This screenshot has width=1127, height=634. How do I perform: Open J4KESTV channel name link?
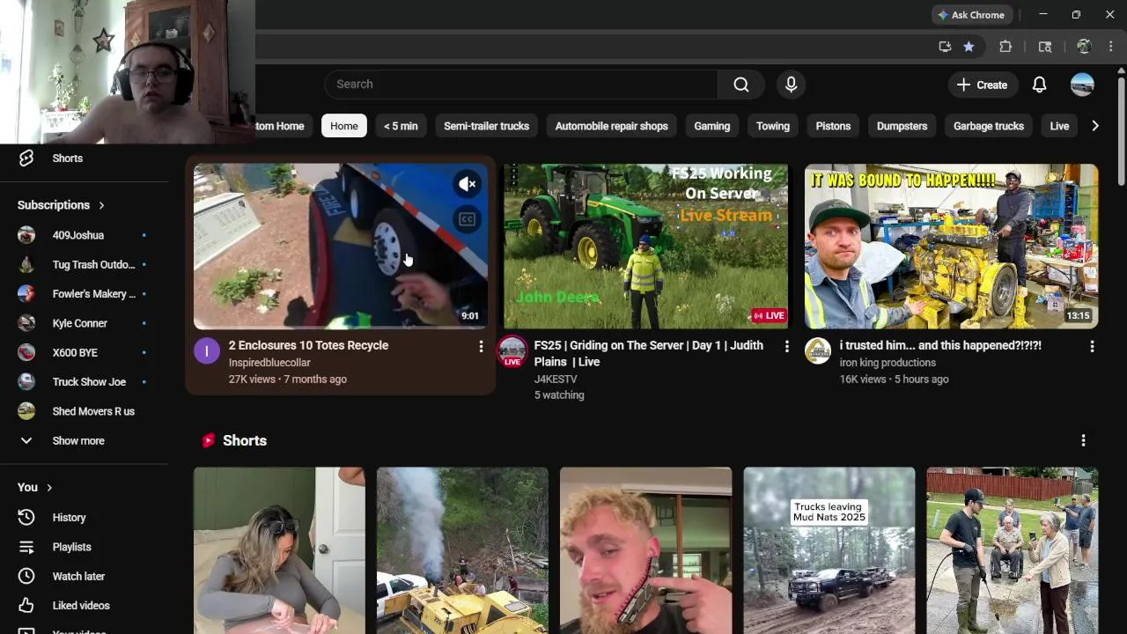pos(555,380)
